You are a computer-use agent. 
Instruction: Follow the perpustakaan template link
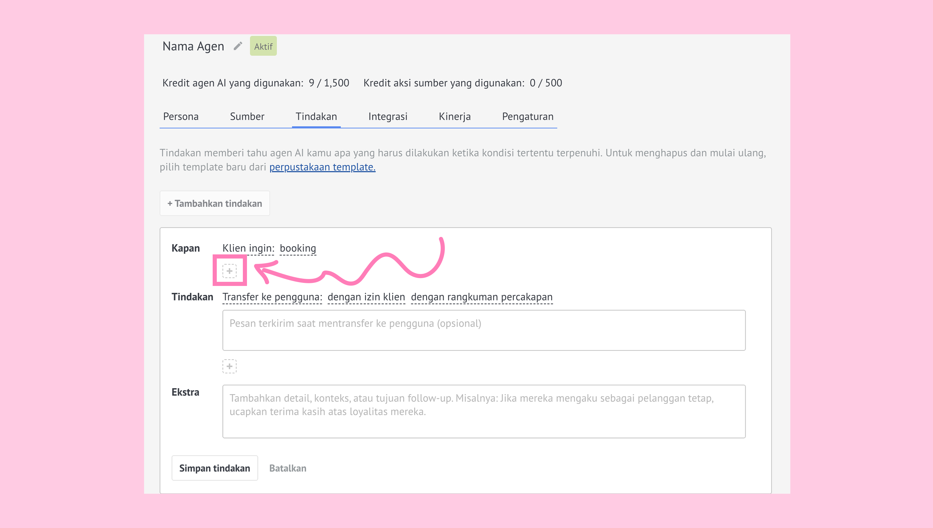coord(322,167)
